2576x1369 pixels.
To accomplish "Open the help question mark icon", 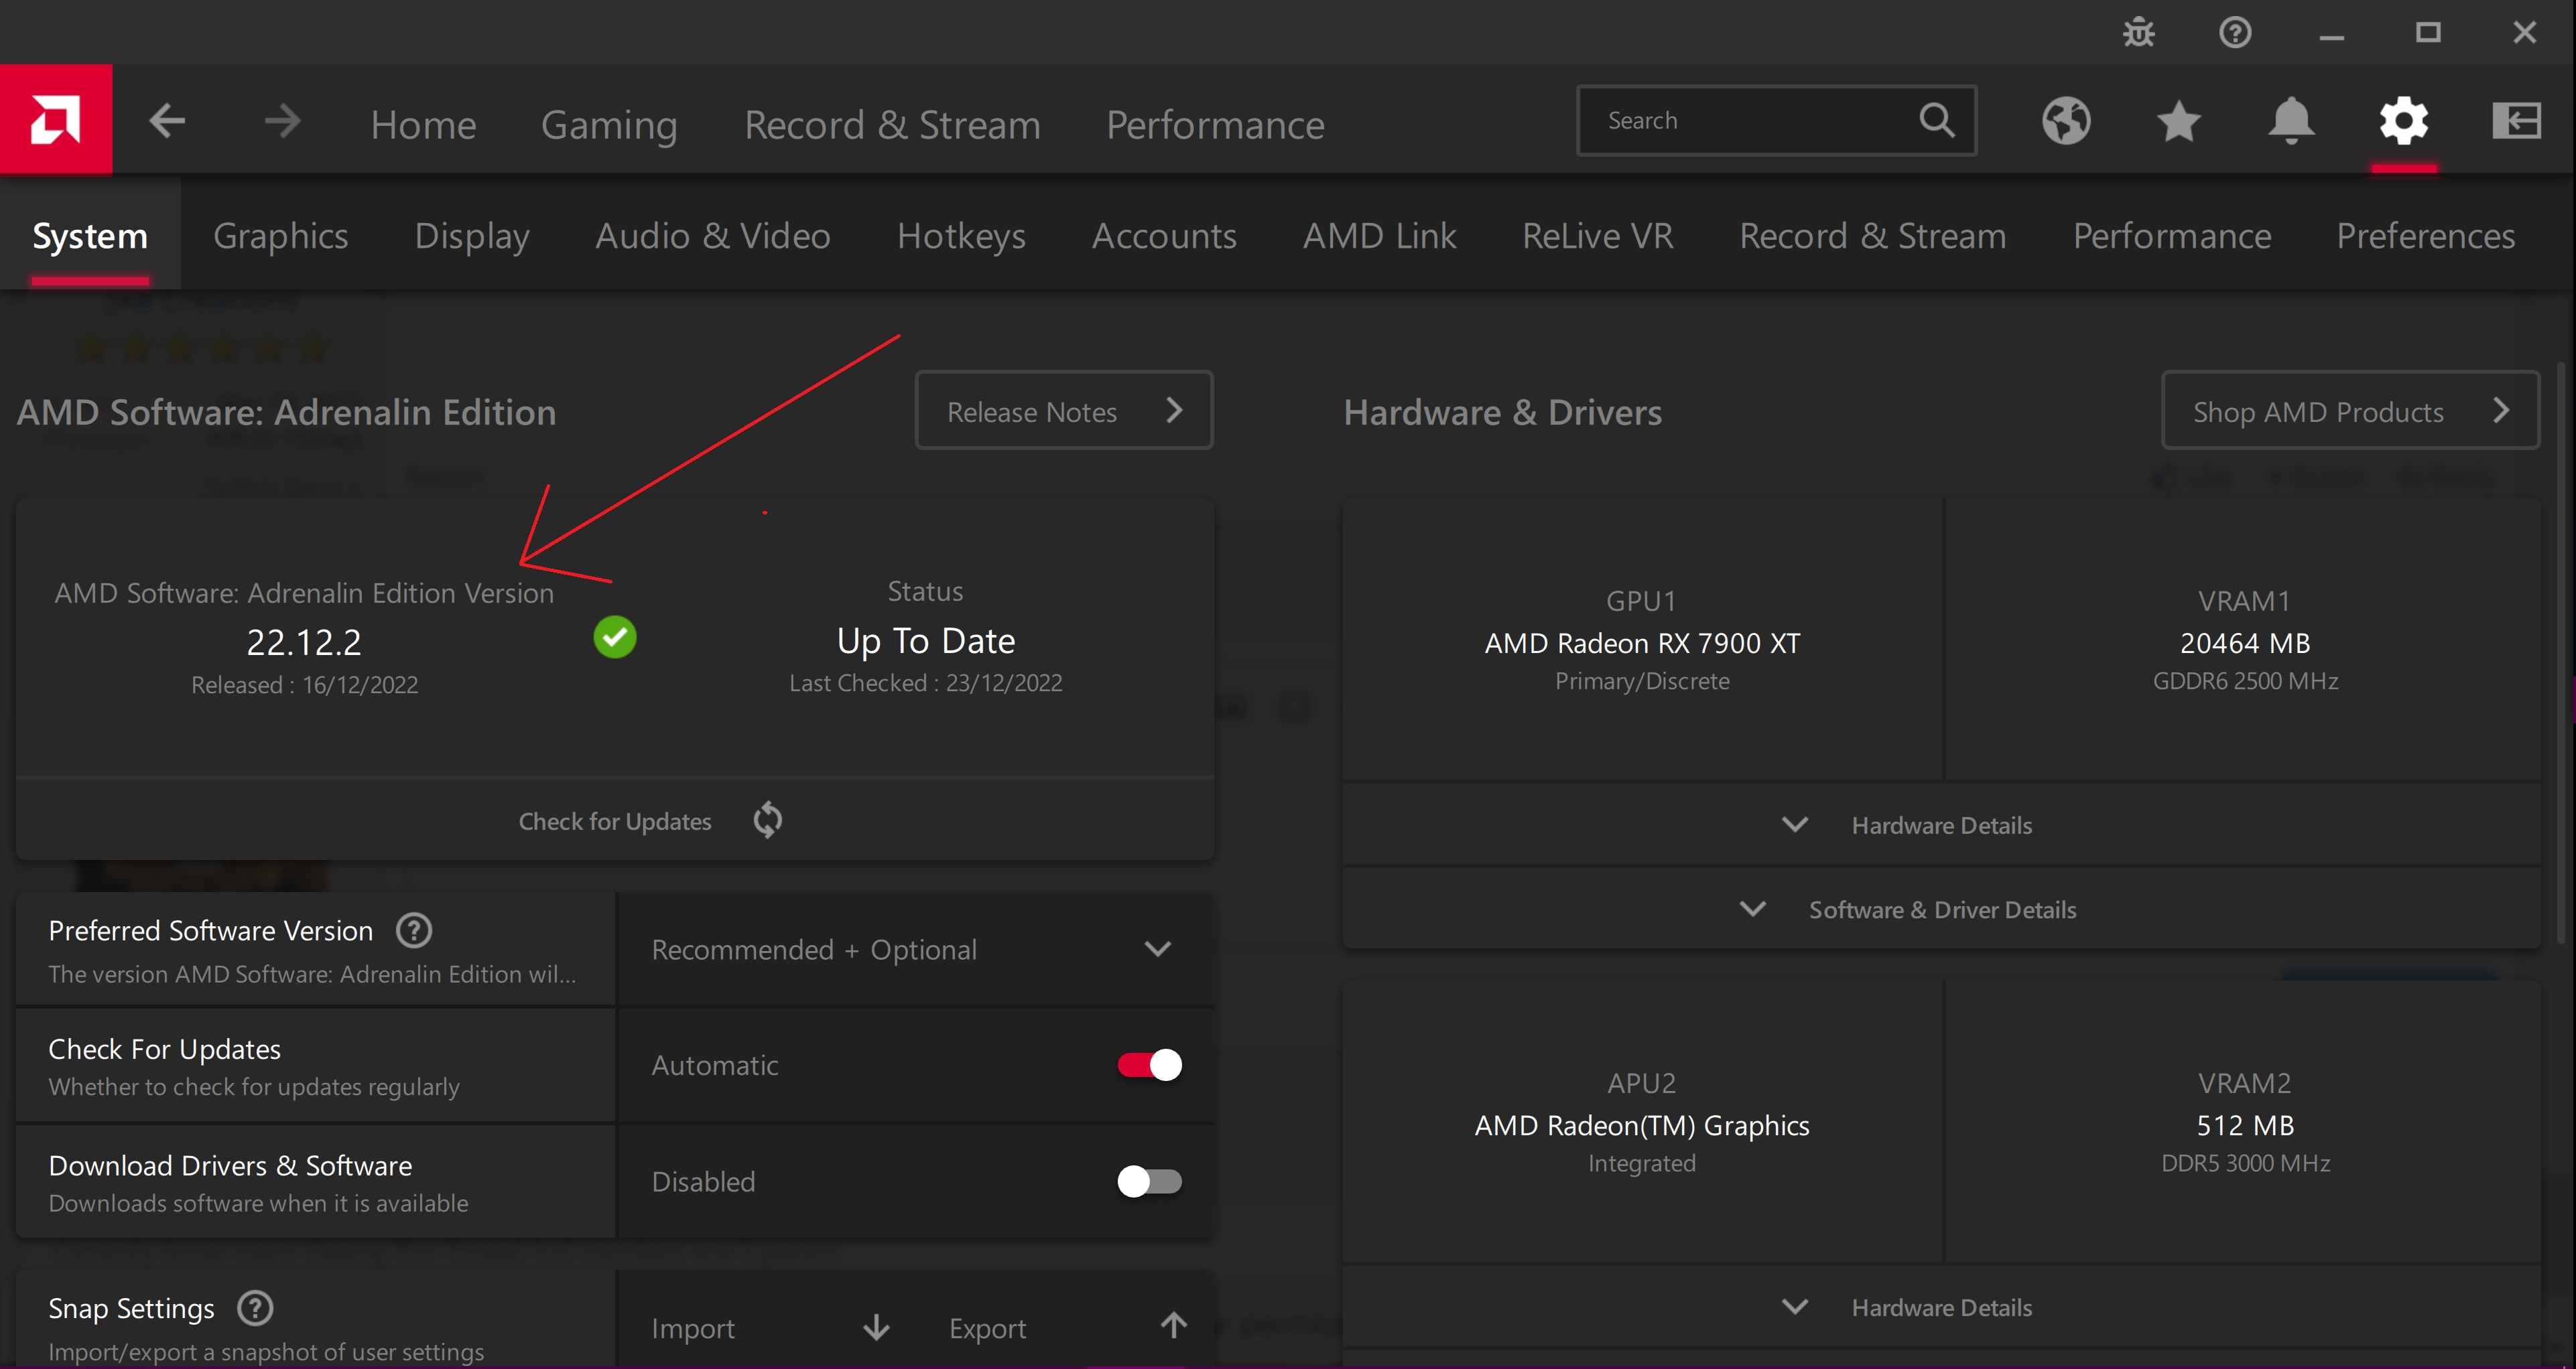I will [2235, 33].
